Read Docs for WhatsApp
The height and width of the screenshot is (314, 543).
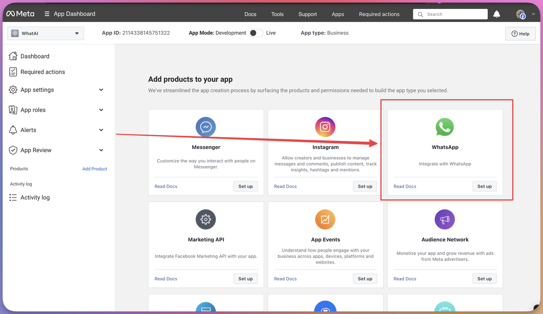pyautogui.click(x=405, y=186)
